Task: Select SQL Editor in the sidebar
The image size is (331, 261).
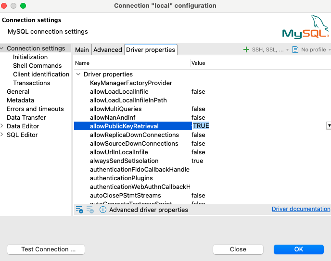Action: coord(22,135)
